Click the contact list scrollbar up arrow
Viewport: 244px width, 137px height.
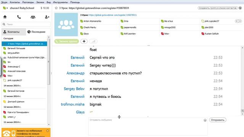click(49, 37)
